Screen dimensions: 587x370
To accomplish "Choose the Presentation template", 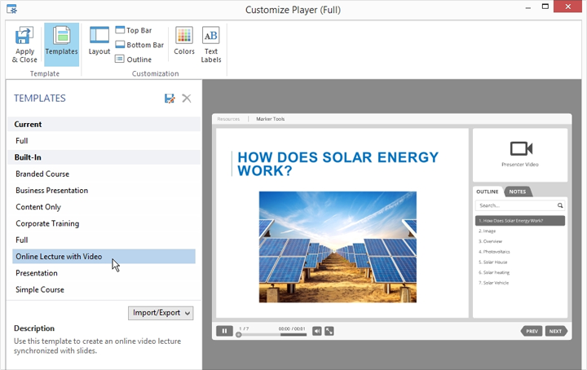I will (x=104, y=273).
